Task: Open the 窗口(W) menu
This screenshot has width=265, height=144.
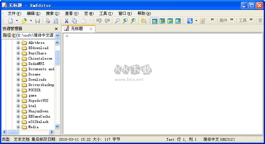Action: pos(125,14)
